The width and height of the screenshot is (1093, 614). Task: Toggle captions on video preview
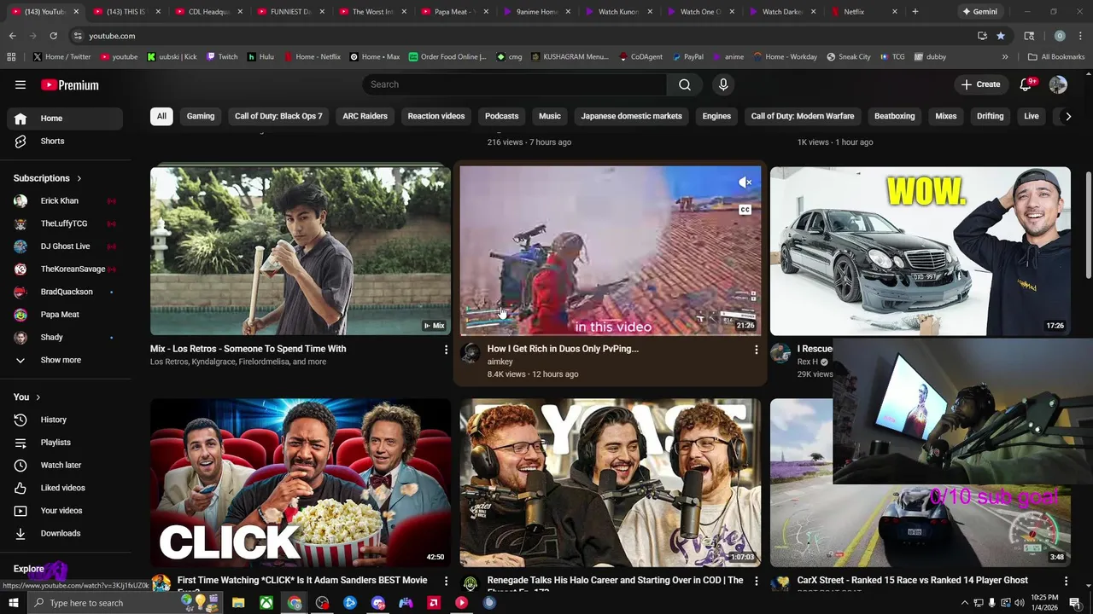tap(745, 210)
